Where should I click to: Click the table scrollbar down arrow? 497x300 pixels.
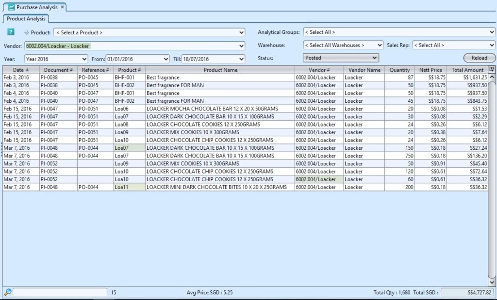(492, 282)
